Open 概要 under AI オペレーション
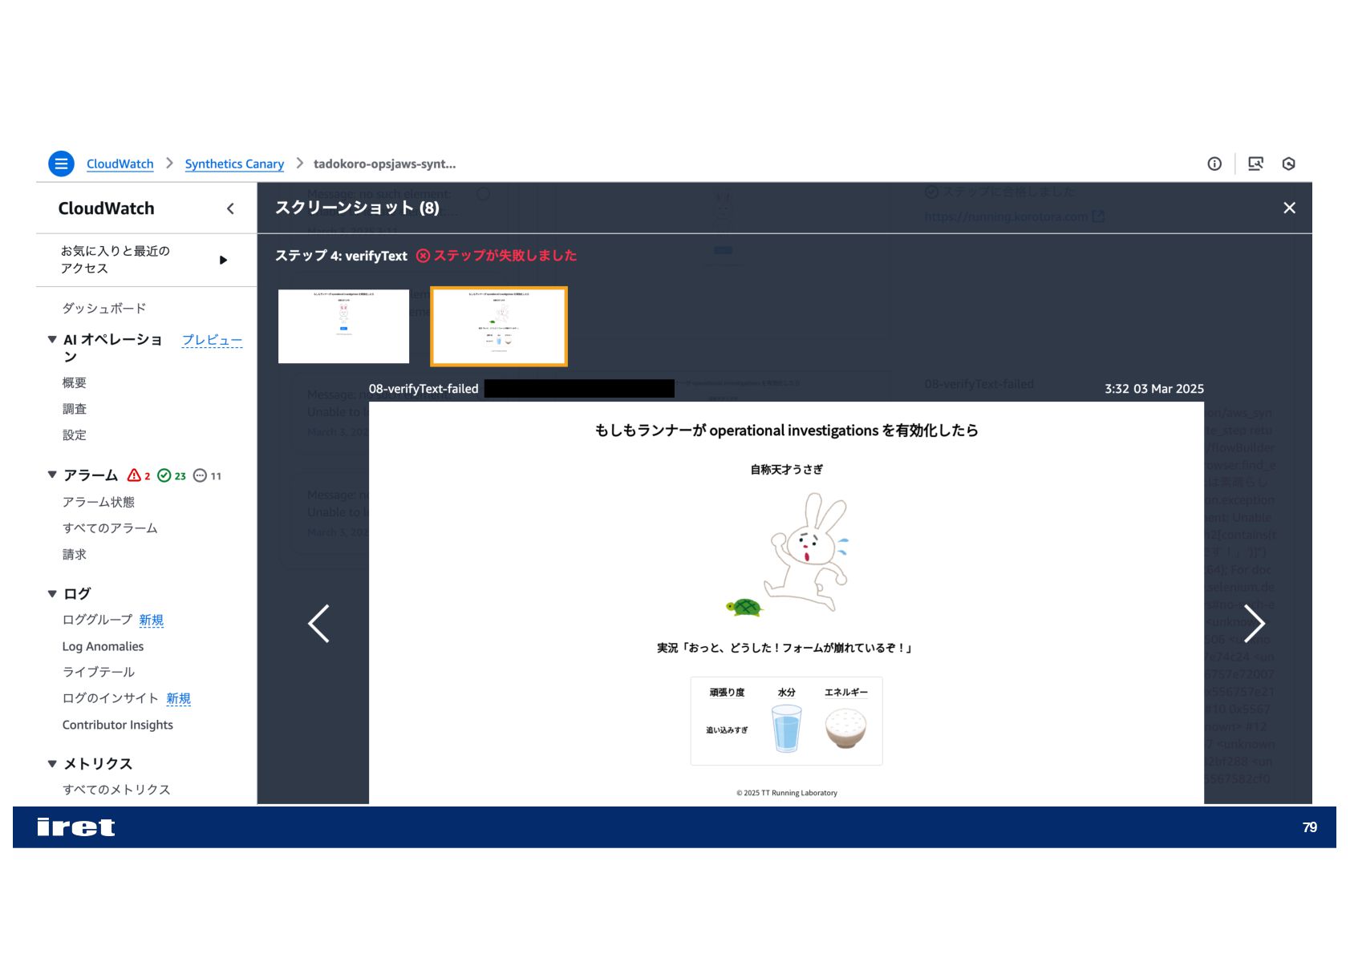The image size is (1350, 954). tap(75, 382)
